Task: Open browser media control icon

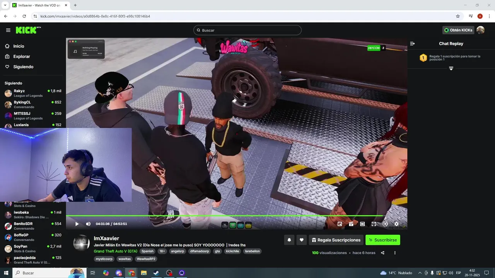Action: click(x=471, y=16)
